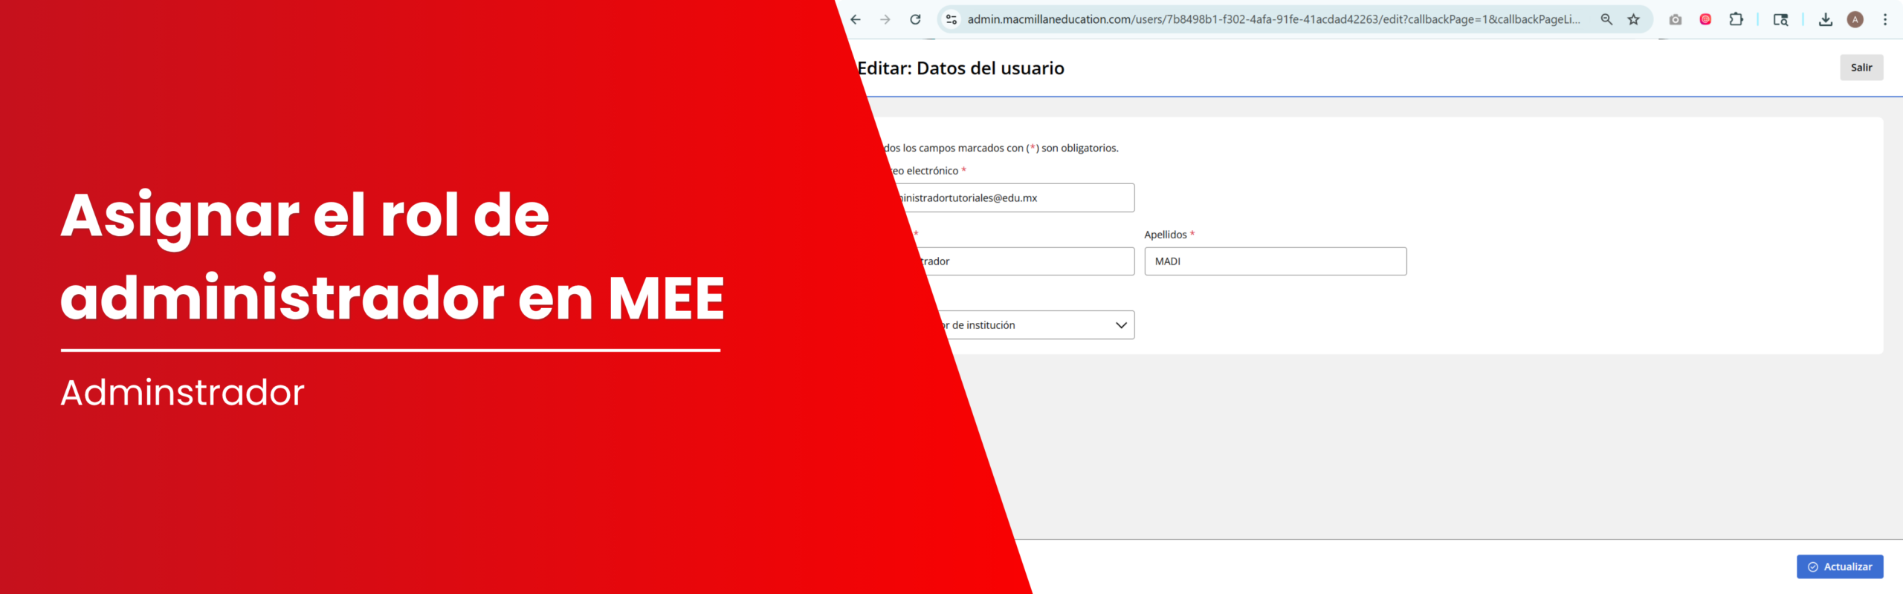This screenshot has width=1903, height=594.
Task: Focus the Apellidos field containing MADI
Action: pyautogui.click(x=1275, y=261)
